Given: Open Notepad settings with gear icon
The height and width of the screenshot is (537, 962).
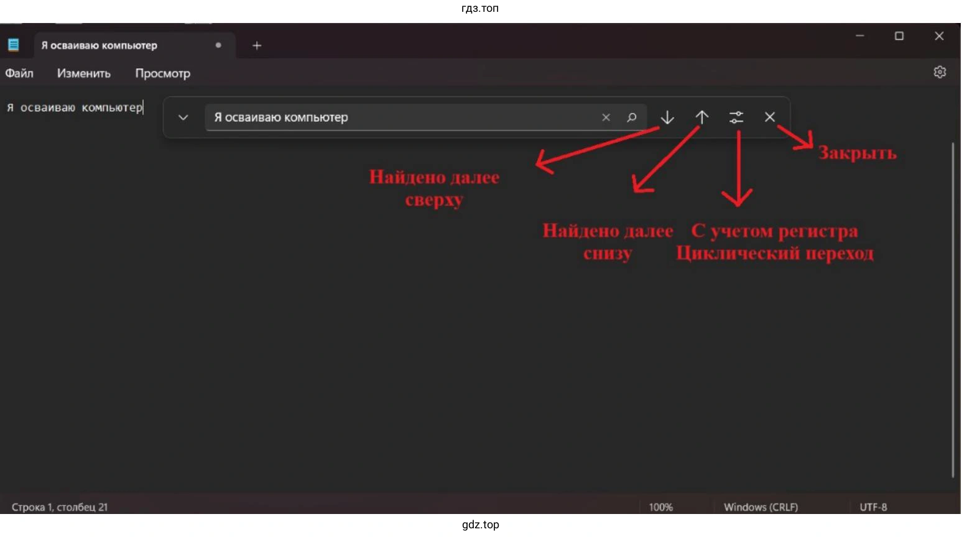Looking at the screenshot, I should (x=940, y=72).
